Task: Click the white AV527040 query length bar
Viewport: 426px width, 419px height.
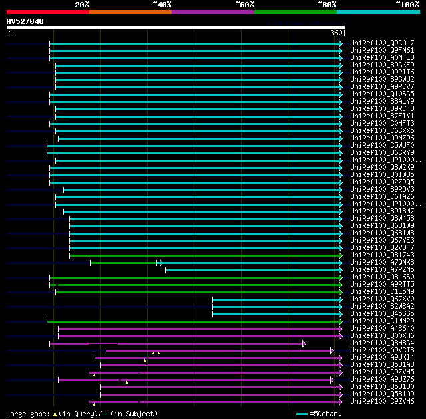Action: pyautogui.click(x=176, y=27)
